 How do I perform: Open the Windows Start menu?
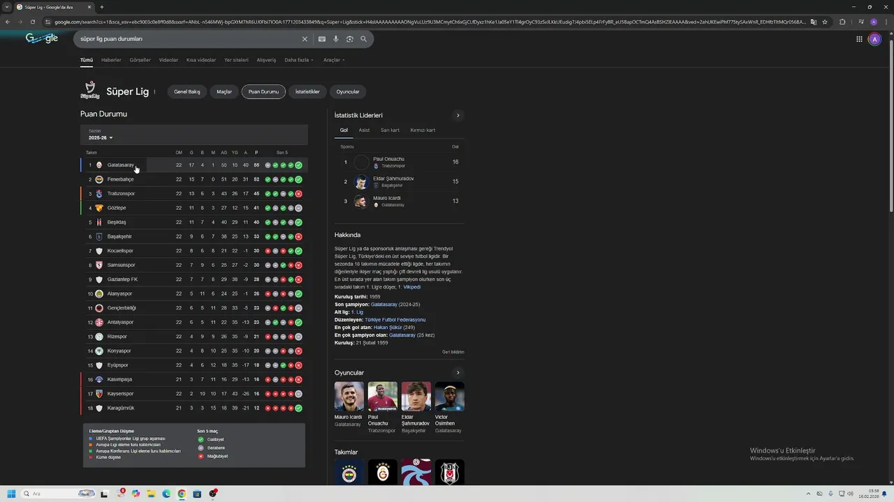[11, 494]
